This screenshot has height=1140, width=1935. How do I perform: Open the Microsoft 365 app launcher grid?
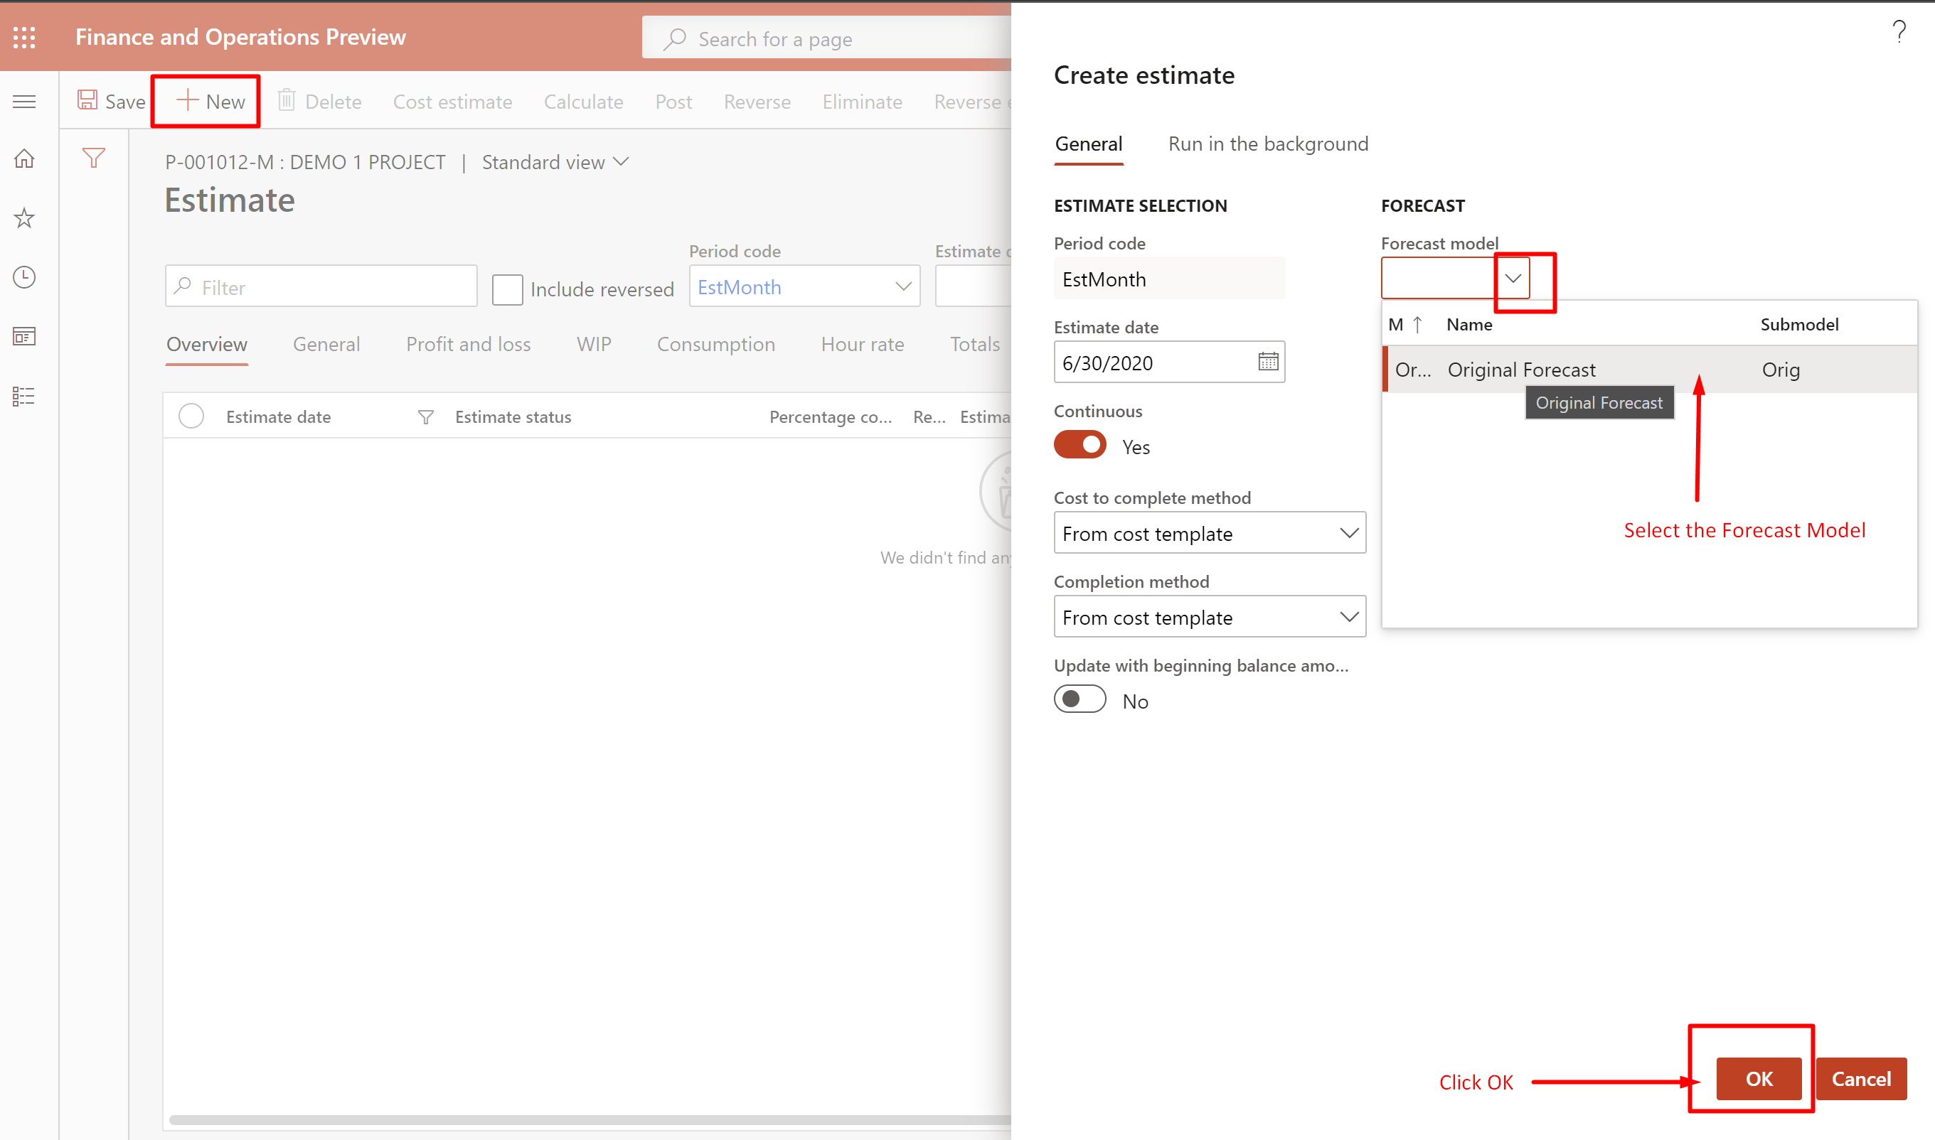coord(23,36)
